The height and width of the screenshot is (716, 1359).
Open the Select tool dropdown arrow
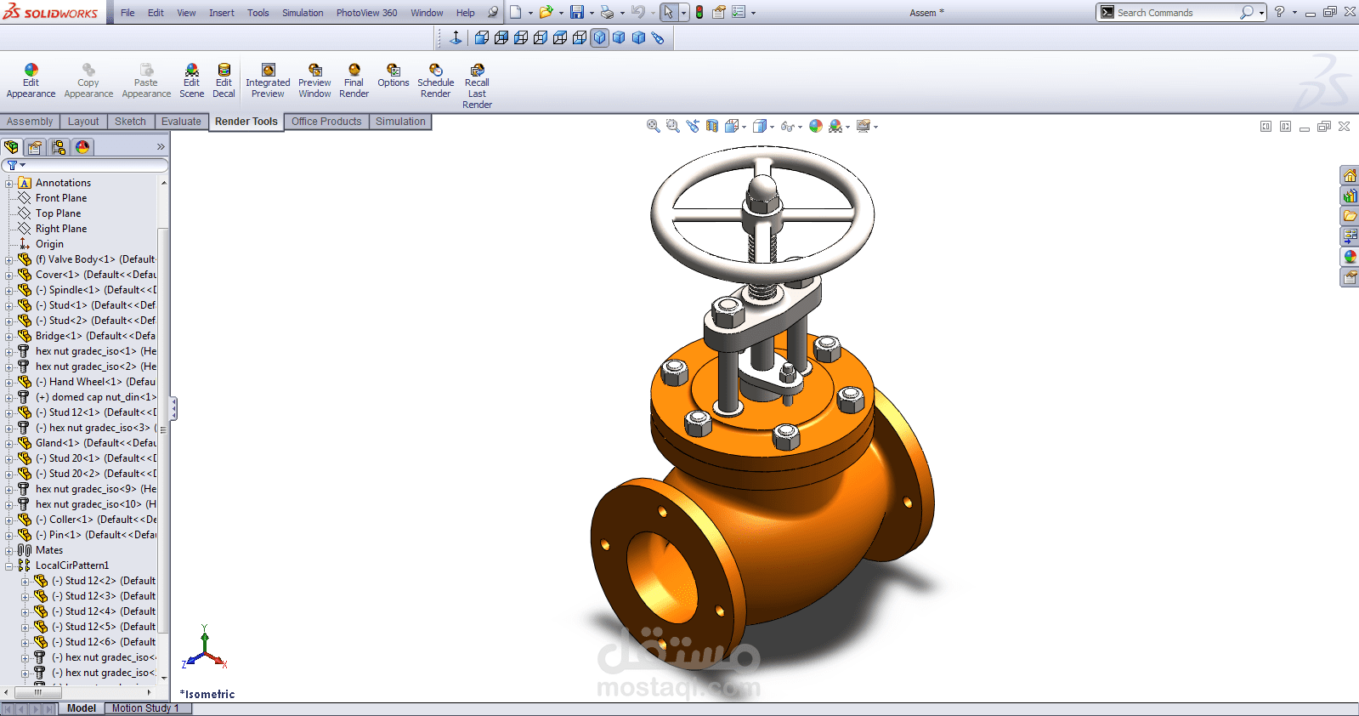tap(683, 13)
